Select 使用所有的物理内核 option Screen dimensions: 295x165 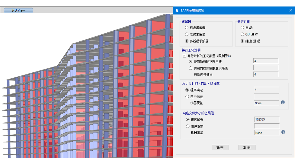[x=191, y=61]
